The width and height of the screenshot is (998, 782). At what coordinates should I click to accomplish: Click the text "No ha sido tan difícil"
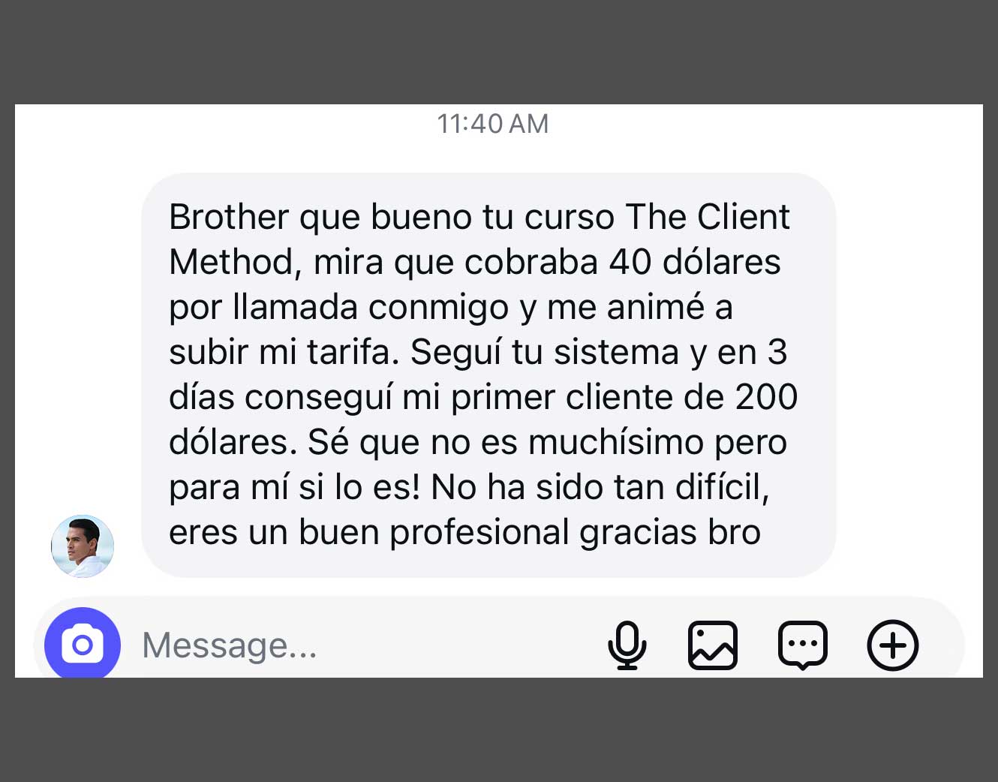600,487
